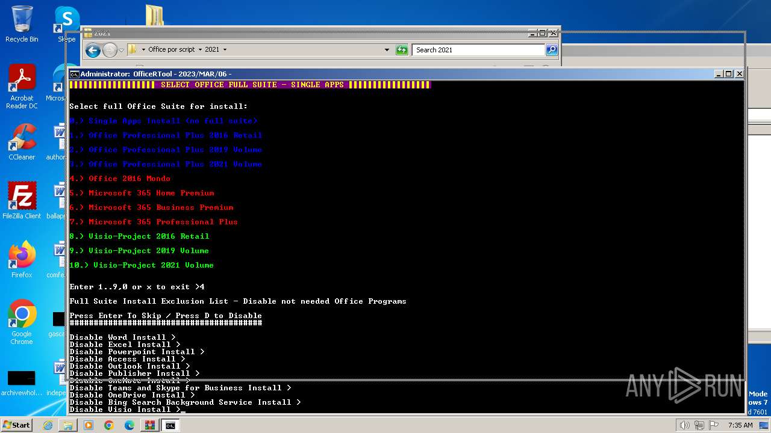This screenshot has height=433, width=771.
Task: Select the archivewhol desktop file icon
Action: click(x=22, y=382)
